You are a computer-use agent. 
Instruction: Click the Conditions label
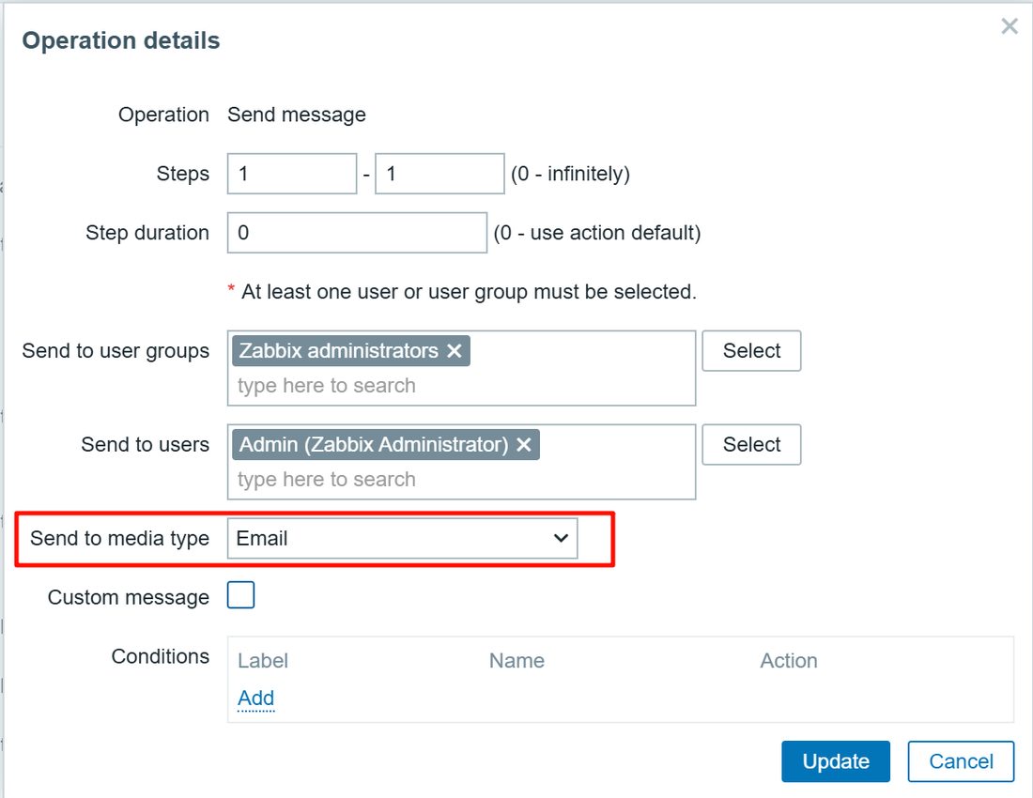(160, 656)
